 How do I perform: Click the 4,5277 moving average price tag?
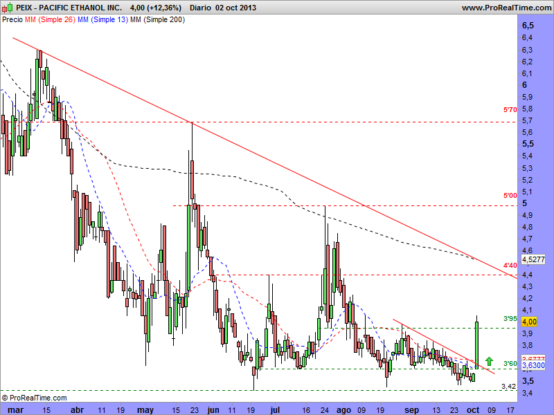[x=533, y=259]
